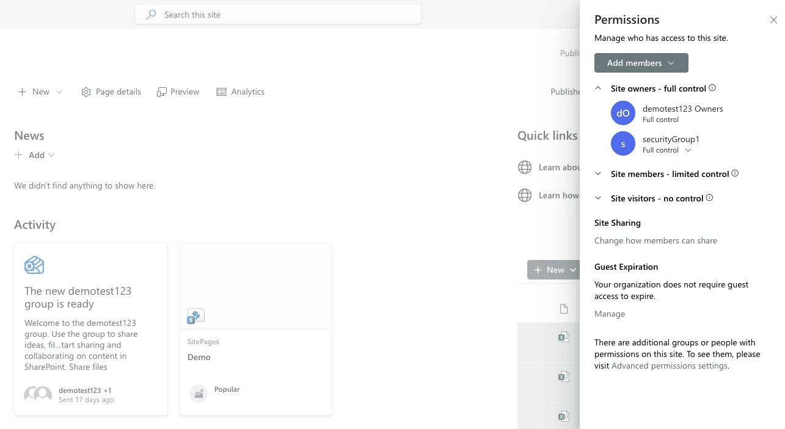Open the info tooltip beside Site owners - full control

(x=712, y=87)
